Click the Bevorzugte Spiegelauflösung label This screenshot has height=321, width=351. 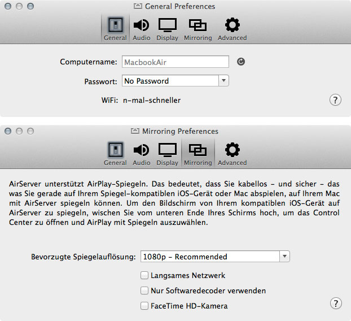[84, 257]
